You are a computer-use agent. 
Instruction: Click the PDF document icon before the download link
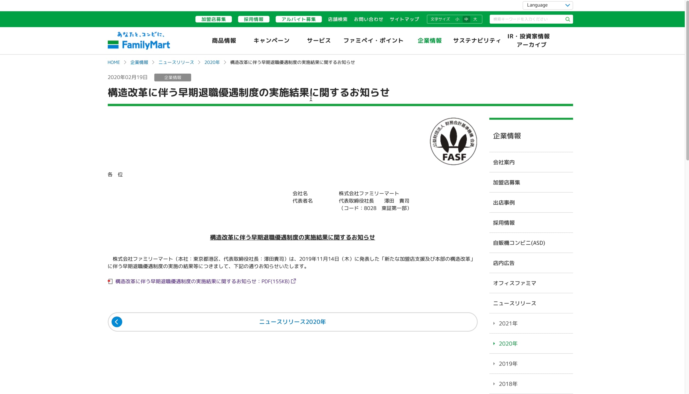pyautogui.click(x=110, y=281)
